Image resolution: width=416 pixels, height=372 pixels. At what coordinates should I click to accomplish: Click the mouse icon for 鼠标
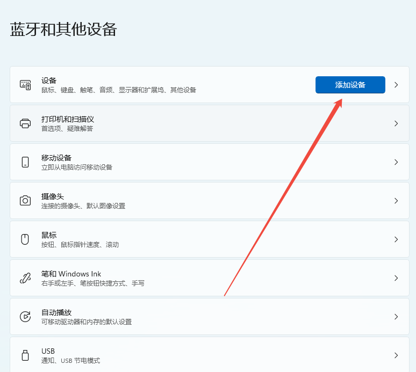pyautogui.click(x=25, y=239)
